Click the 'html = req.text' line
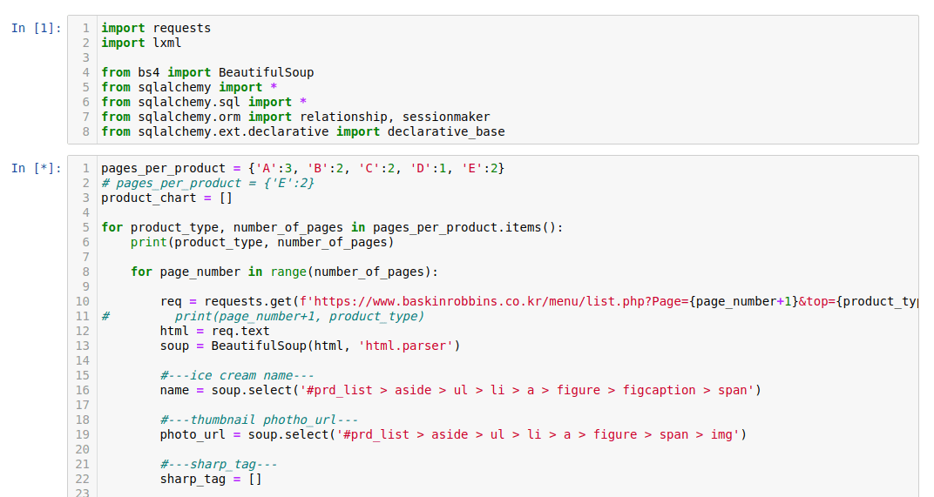The height and width of the screenshot is (497, 934). coord(214,331)
